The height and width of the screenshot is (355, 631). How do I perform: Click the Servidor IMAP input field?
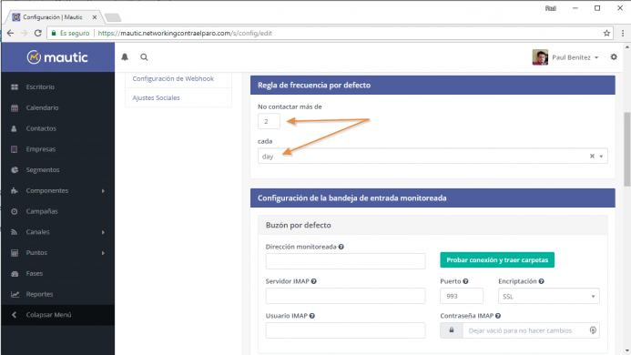click(345, 296)
